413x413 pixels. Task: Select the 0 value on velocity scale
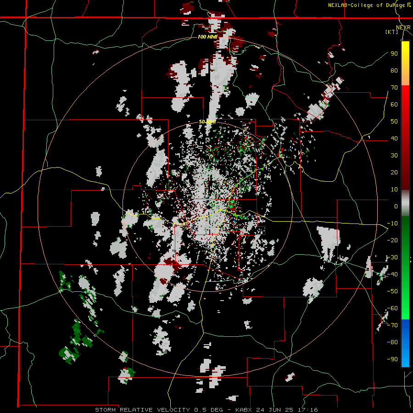click(x=396, y=206)
